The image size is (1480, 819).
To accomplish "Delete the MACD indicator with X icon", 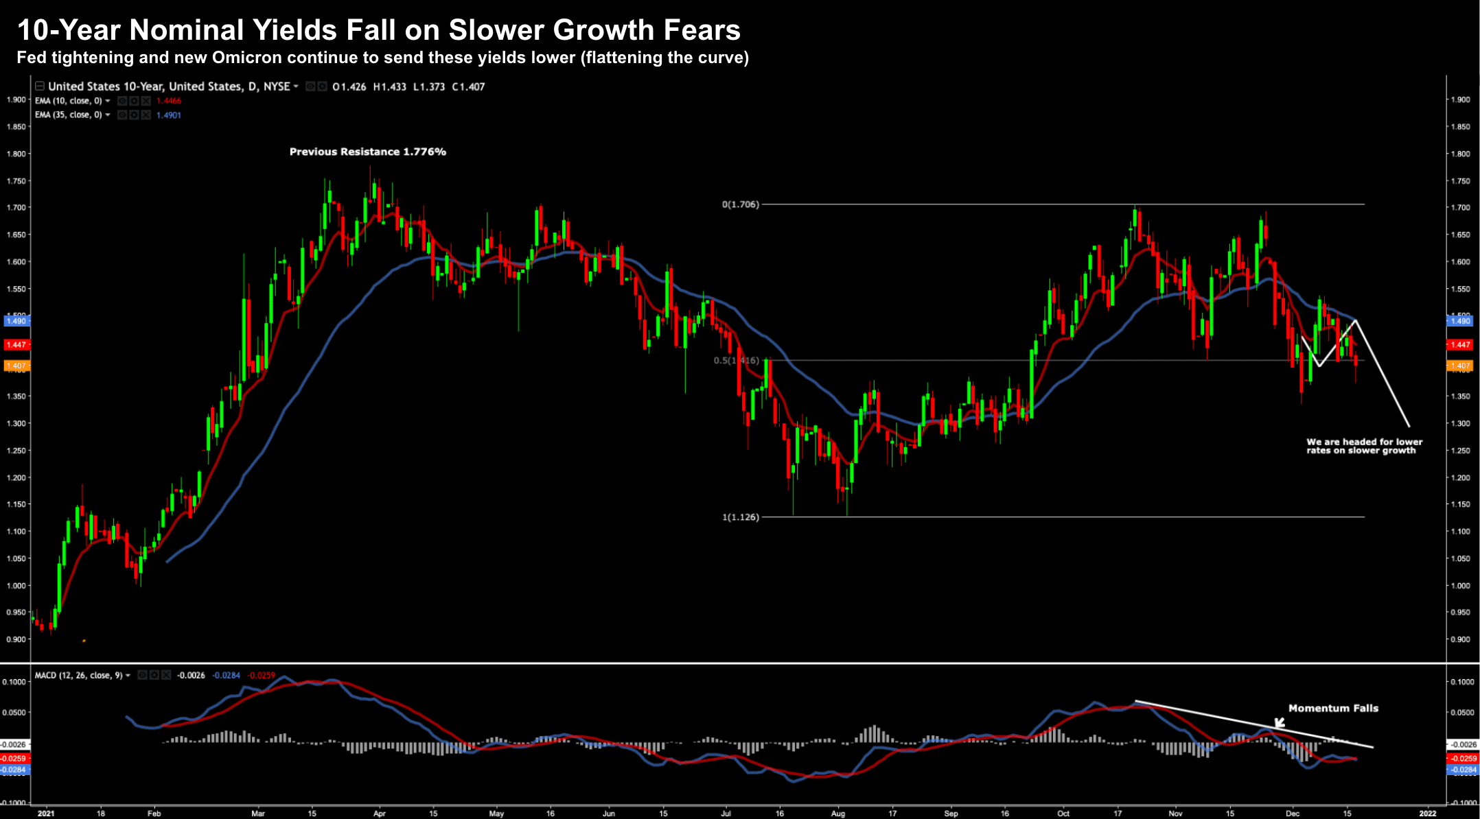I will pyautogui.click(x=165, y=675).
